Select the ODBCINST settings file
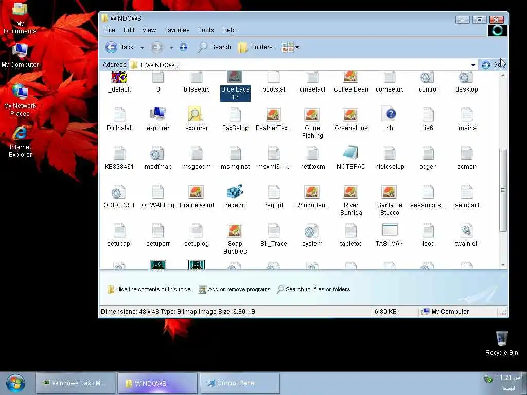The width and height of the screenshot is (527, 395). click(x=119, y=196)
